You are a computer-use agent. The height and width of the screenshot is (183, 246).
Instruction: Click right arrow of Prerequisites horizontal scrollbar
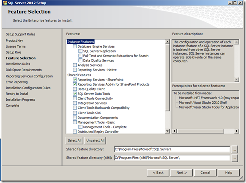[237, 131]
